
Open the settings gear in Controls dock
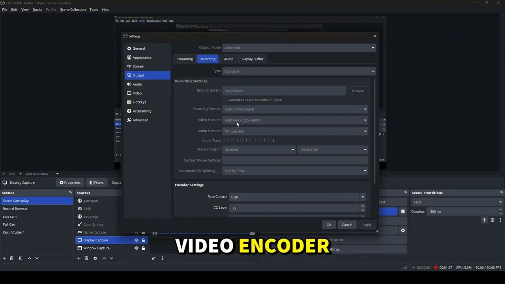[403, 231]
